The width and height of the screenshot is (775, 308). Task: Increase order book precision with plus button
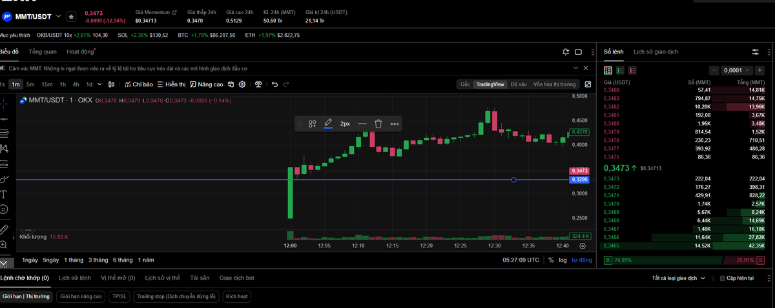coord(760,70)
